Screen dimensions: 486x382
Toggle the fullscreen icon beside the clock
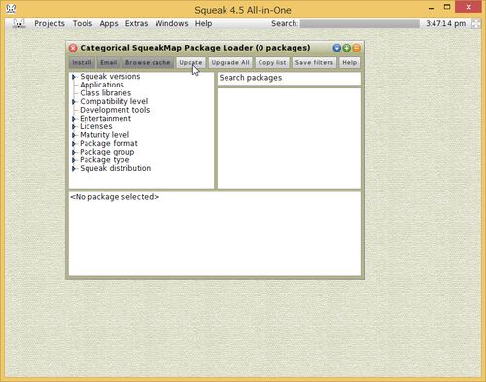(476, 24)
